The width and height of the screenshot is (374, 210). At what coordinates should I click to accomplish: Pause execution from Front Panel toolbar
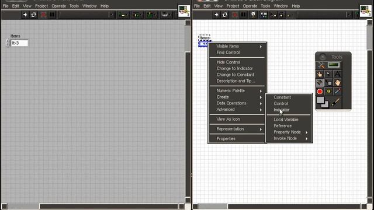click(52, 15)
